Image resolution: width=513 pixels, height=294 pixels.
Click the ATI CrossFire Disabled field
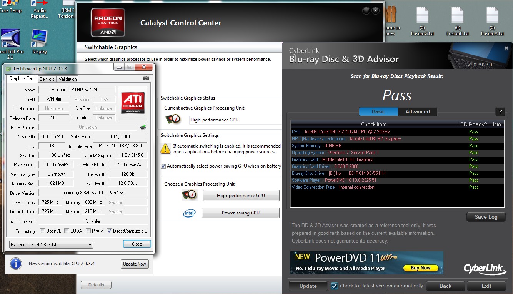pyautogui.click(x=93, y=221)
